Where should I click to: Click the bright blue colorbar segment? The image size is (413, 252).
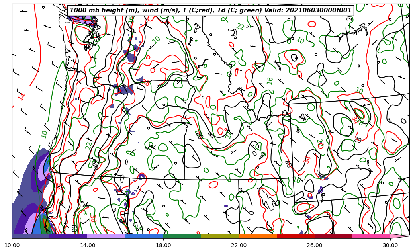tap(144, 236)
